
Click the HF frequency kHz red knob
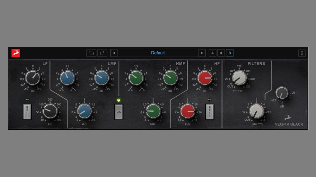pyautogui.click(x=188, y=111)
